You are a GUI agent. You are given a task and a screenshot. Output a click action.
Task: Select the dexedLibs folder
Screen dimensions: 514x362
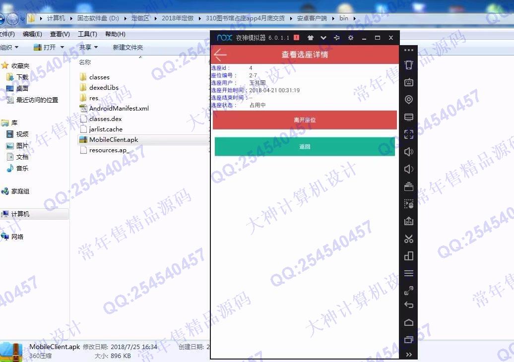coord(99,87)
